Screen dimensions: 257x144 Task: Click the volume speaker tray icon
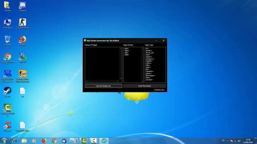click(x=239, y=141)
